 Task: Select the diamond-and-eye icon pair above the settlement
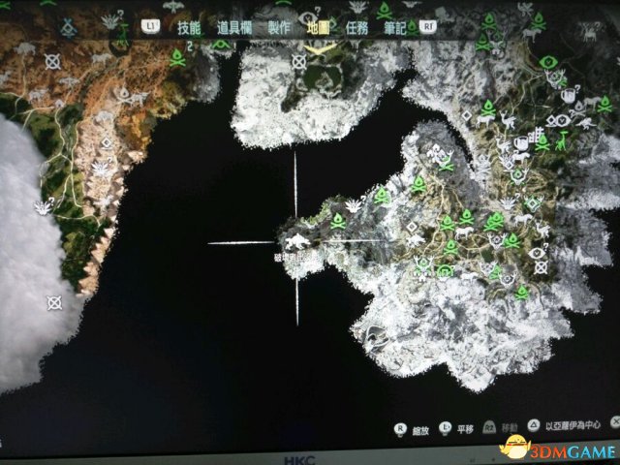(x=558, y=120)
